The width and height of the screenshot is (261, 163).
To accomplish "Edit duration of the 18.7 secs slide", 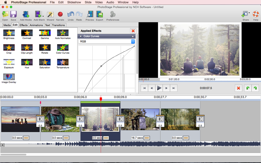I will pyautogui.click(x=147, y=138).
